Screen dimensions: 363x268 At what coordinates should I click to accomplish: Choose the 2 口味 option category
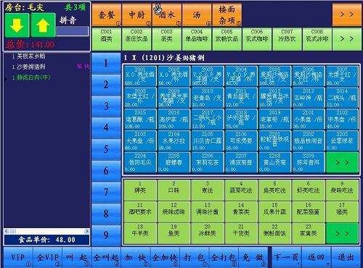[174, 190]
